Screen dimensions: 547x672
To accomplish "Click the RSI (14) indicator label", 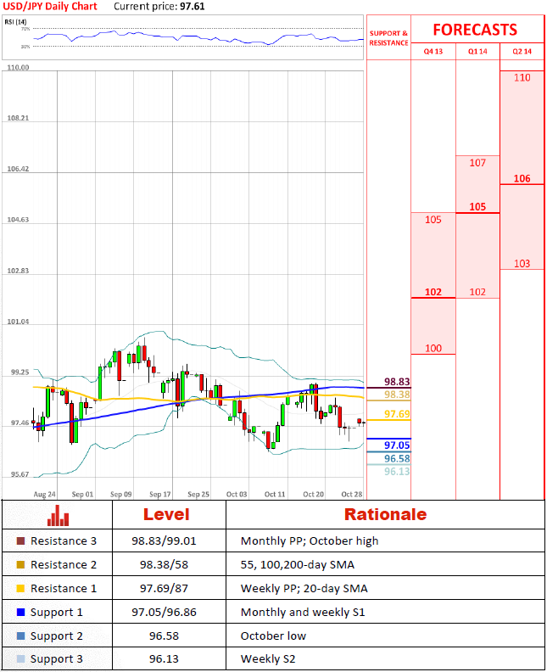I will pyautogui.click(x=17, y=21).
